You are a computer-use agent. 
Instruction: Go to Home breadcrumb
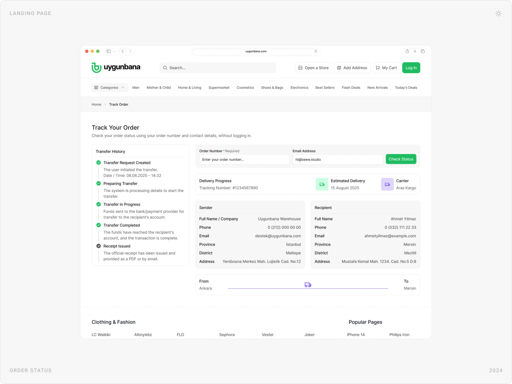click(96, 104)
